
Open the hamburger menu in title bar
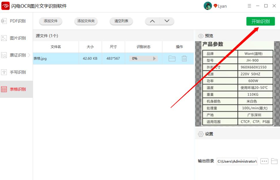coord(249,6)
